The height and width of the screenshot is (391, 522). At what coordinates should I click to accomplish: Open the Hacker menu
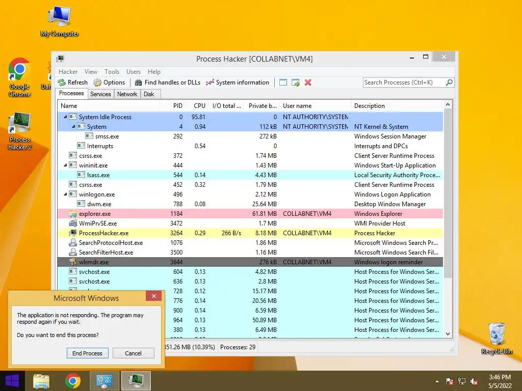68,72
